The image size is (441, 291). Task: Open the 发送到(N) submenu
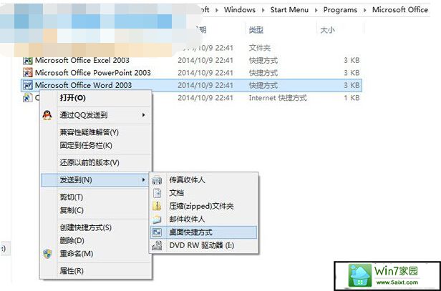click(94, 180)
